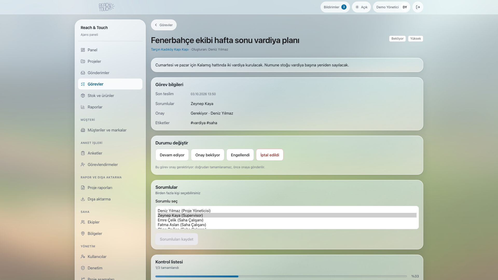The image size is (498, 280).
Task: Set status to İptal edildi
Action: click(x=270, y=155)
